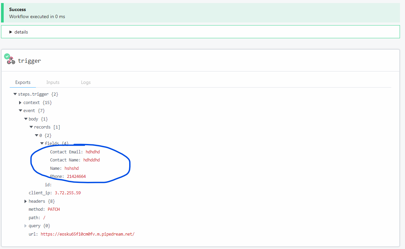Screen dimensions: 405x249
Task: Switch to the Exports tab
Action: [23, 82]
